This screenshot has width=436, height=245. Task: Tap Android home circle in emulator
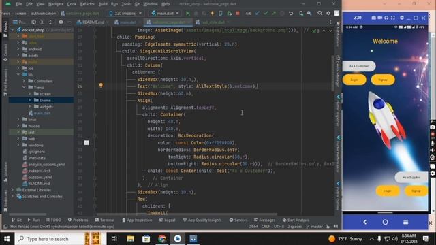385,222
